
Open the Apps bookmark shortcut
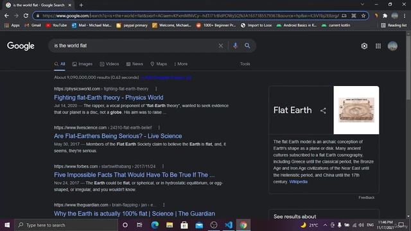pos(12,25)
